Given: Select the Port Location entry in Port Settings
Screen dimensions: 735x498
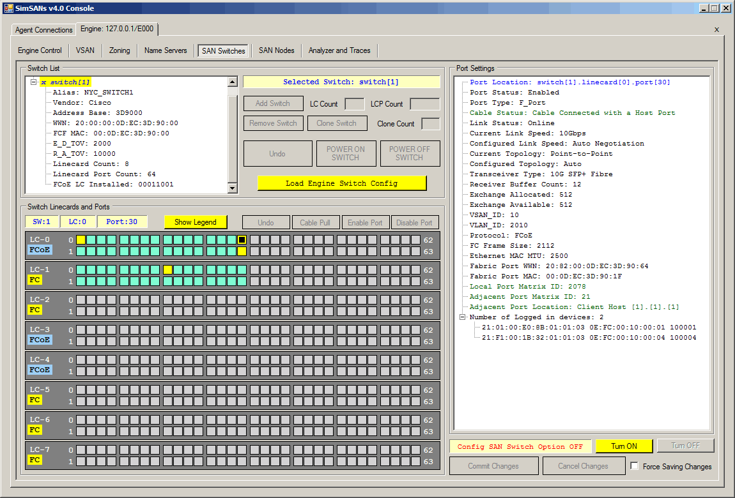Looking at the screenshot, I should (x=569, y=82).
